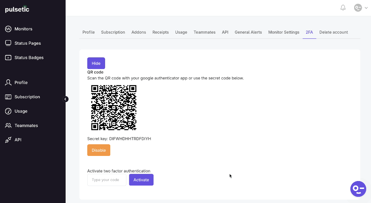Open the Teammates tab

204,32
